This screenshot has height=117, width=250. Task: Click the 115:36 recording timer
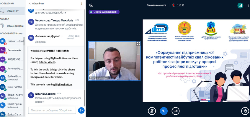pos(181,5)
